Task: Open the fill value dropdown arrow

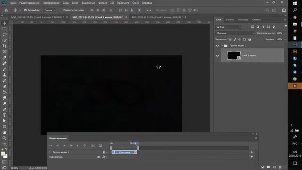Action: pyautogui.click(x=285, y=39)
